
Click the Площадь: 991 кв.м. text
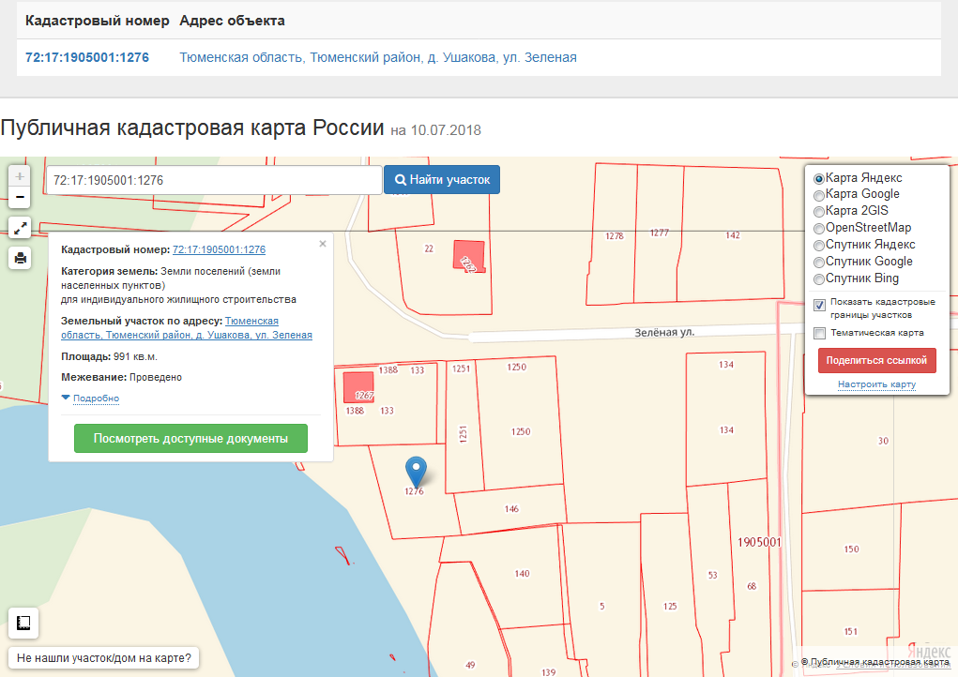click(109, 356)
